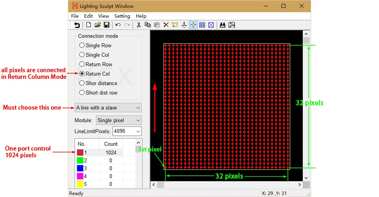Image resolution: width=379 pixels, height=197 pixels.
Task: Open the Edit menu
Action: click(x=88, y=16)
